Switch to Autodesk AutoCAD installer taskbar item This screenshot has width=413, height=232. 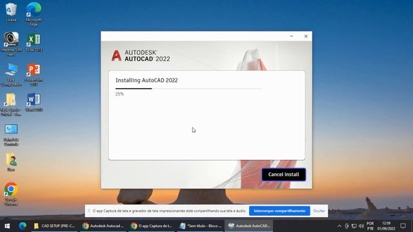[249, 226]
